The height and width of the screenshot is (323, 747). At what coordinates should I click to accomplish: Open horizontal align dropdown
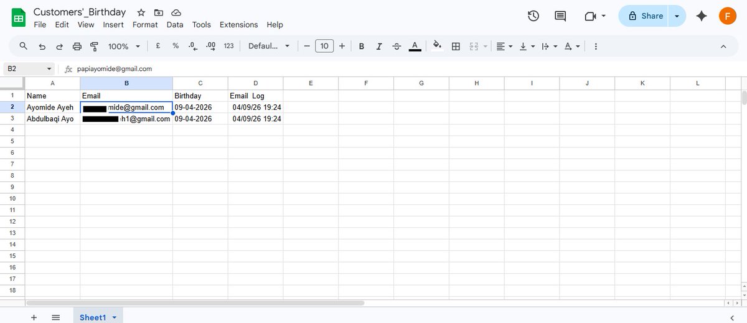(x=504, y=46)
